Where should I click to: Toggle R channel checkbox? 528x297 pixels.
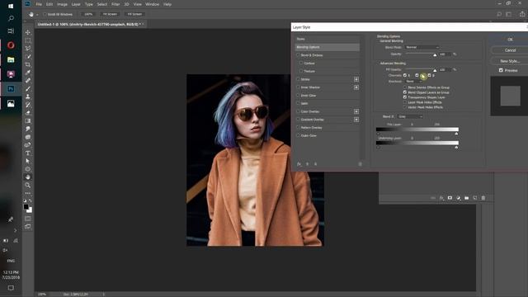[405, 75]
